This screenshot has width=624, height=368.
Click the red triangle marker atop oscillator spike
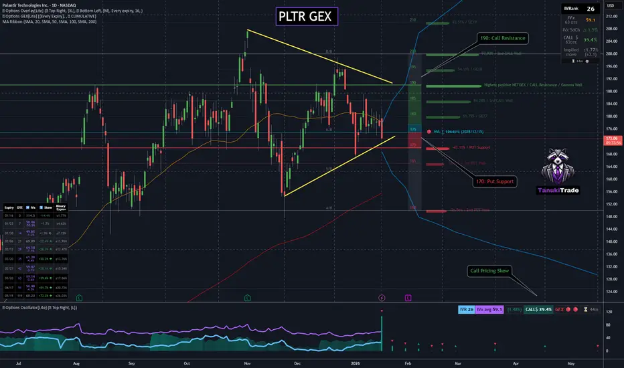pyautogui.click(x=382, y=310)
